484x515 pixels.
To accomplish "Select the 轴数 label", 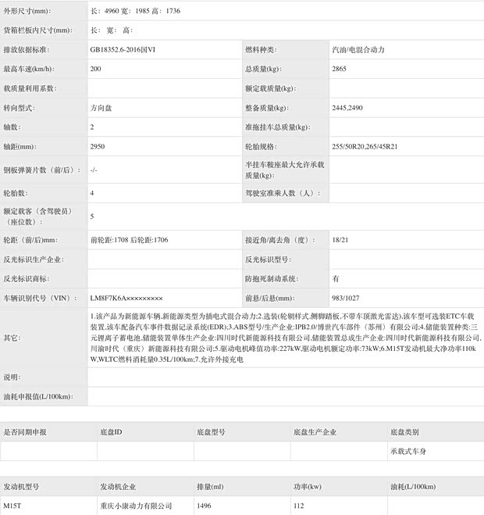I will 12,127.
